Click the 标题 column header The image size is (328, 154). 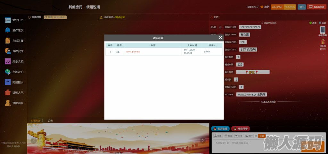pos(153,45)
